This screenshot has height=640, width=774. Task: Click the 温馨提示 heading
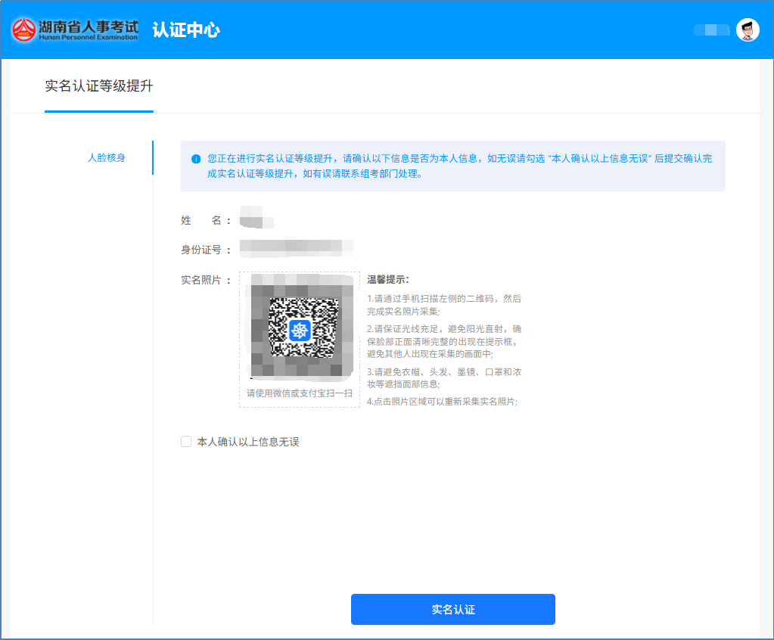pyautogui.click(x=388, y=279)
